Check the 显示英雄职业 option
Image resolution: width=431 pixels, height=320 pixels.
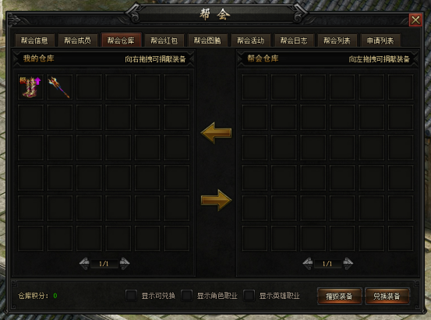(249, 296)
